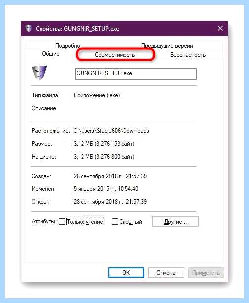Click the 'Описание:' label
Screen dimensions: 249x303
pyautogui.click(x=44, y=108)
